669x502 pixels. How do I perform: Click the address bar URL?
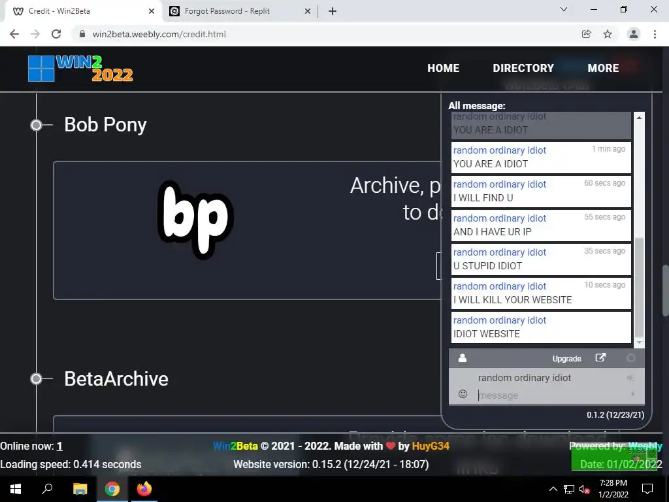point(159,34)
